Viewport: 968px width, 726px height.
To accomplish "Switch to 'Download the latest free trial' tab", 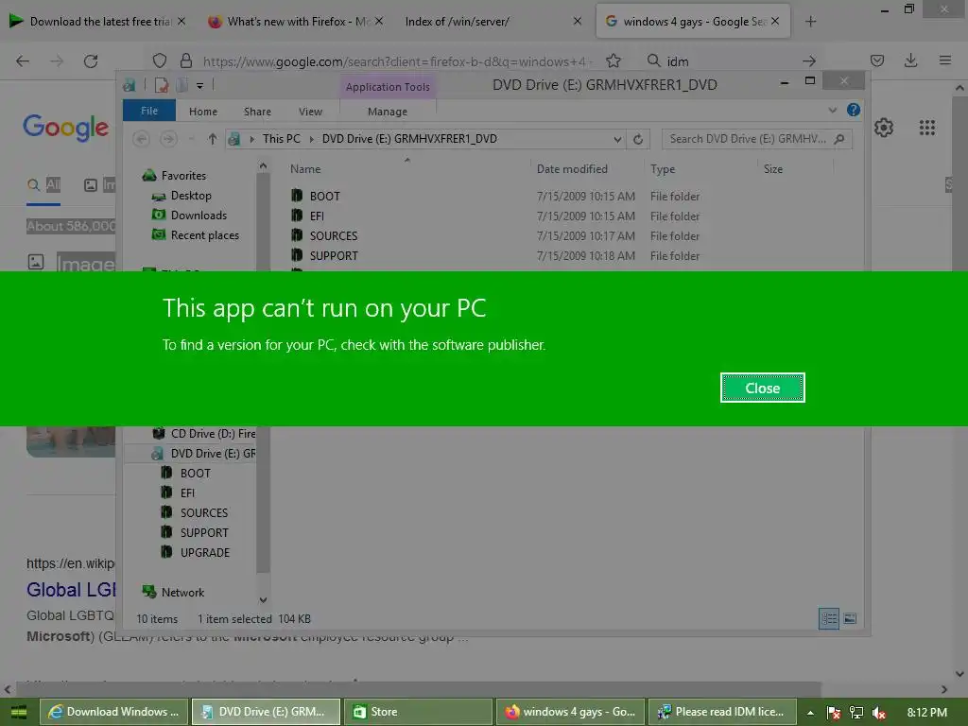I will pyautogui.click(x=97, y=22).
